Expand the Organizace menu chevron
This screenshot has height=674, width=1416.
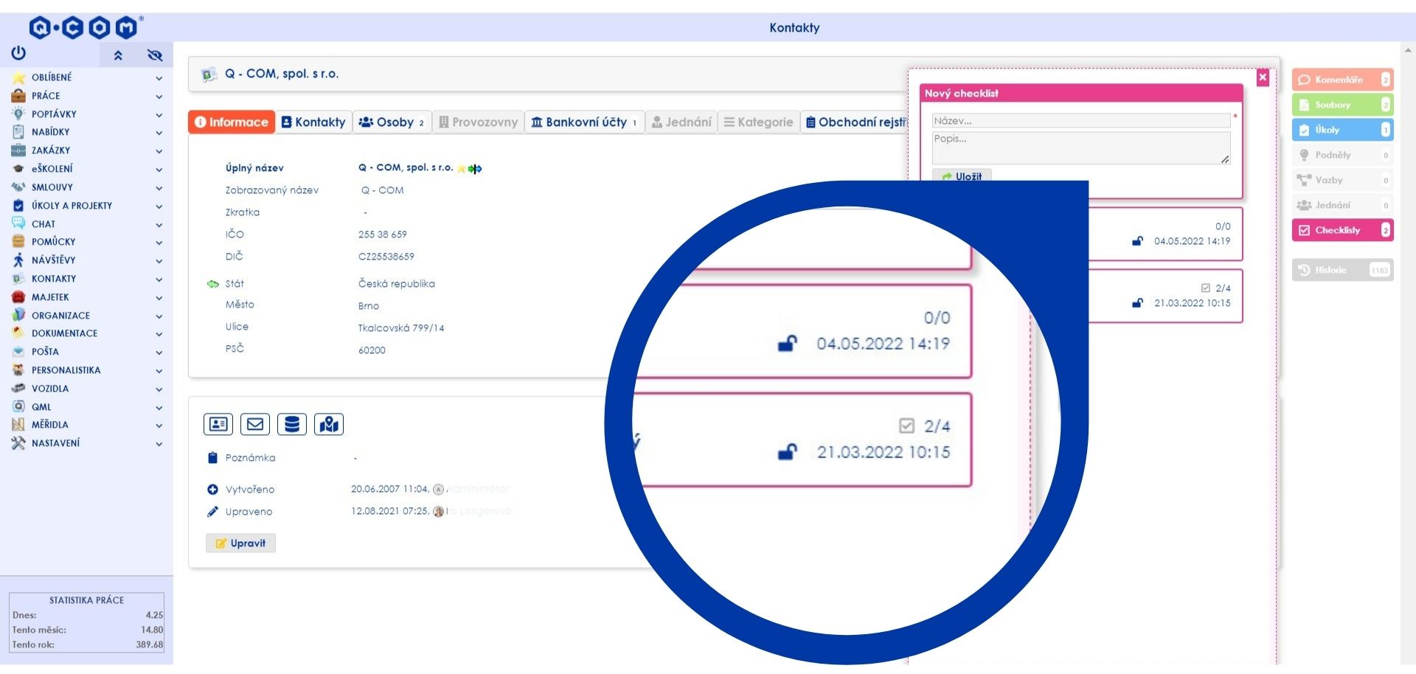159,316
